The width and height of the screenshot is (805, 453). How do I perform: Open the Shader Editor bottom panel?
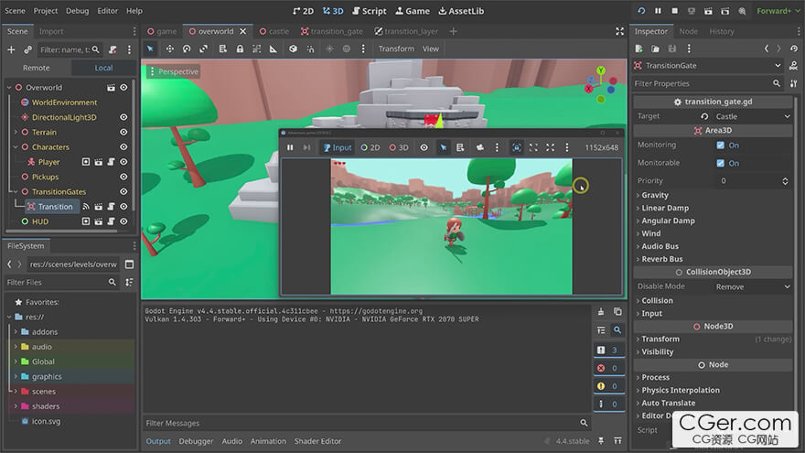click(x=317, y=441)
